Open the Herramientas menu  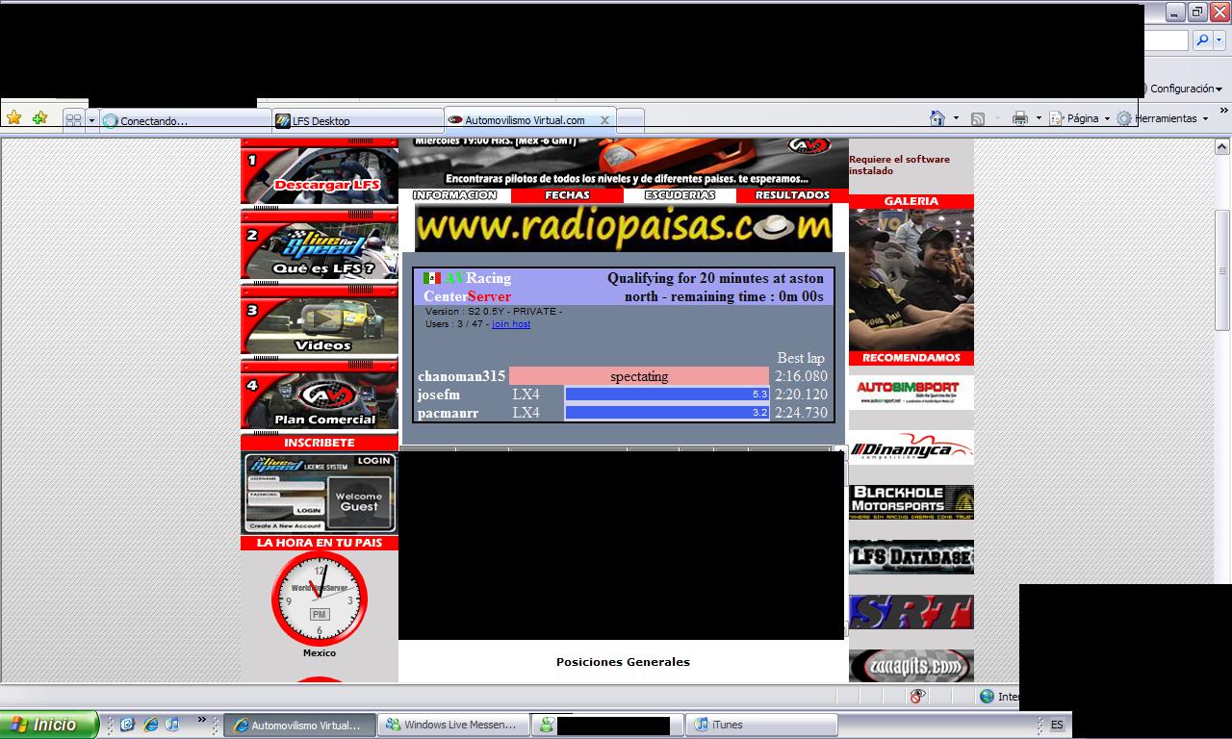pyautogui.click(x=1162, y=118)
